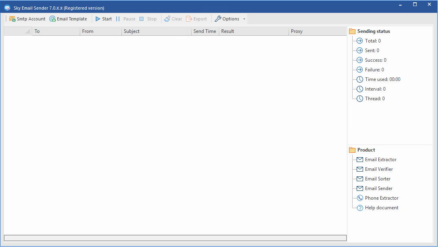Click the Sending status folder icon
438x247 pixels.
[x=352, y=31]
